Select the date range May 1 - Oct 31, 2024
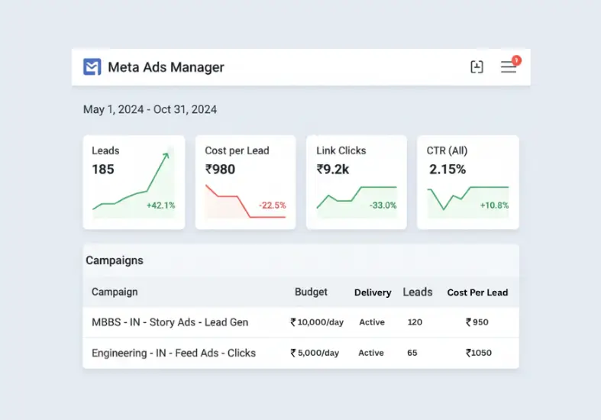The height and width of the screenshot is (420, 601). (150, 110)
